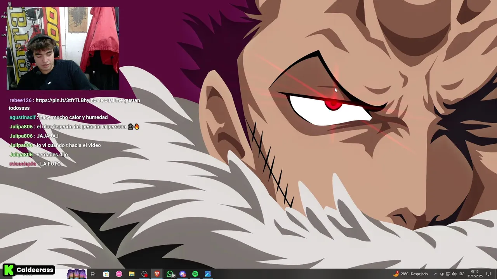Click the 'LA FOTO' chat message

[x=50, y=164]
